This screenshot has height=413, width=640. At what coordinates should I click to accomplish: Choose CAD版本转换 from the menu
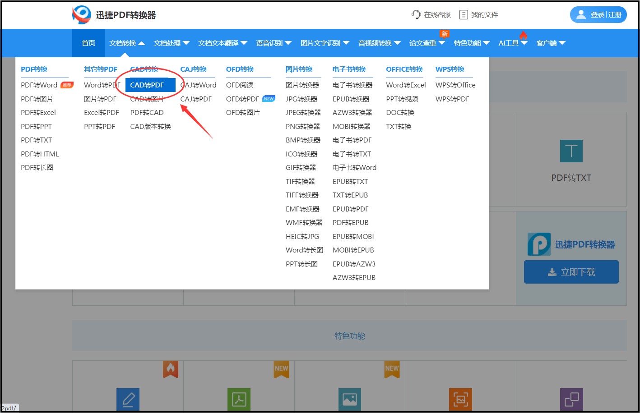[151, 126]
